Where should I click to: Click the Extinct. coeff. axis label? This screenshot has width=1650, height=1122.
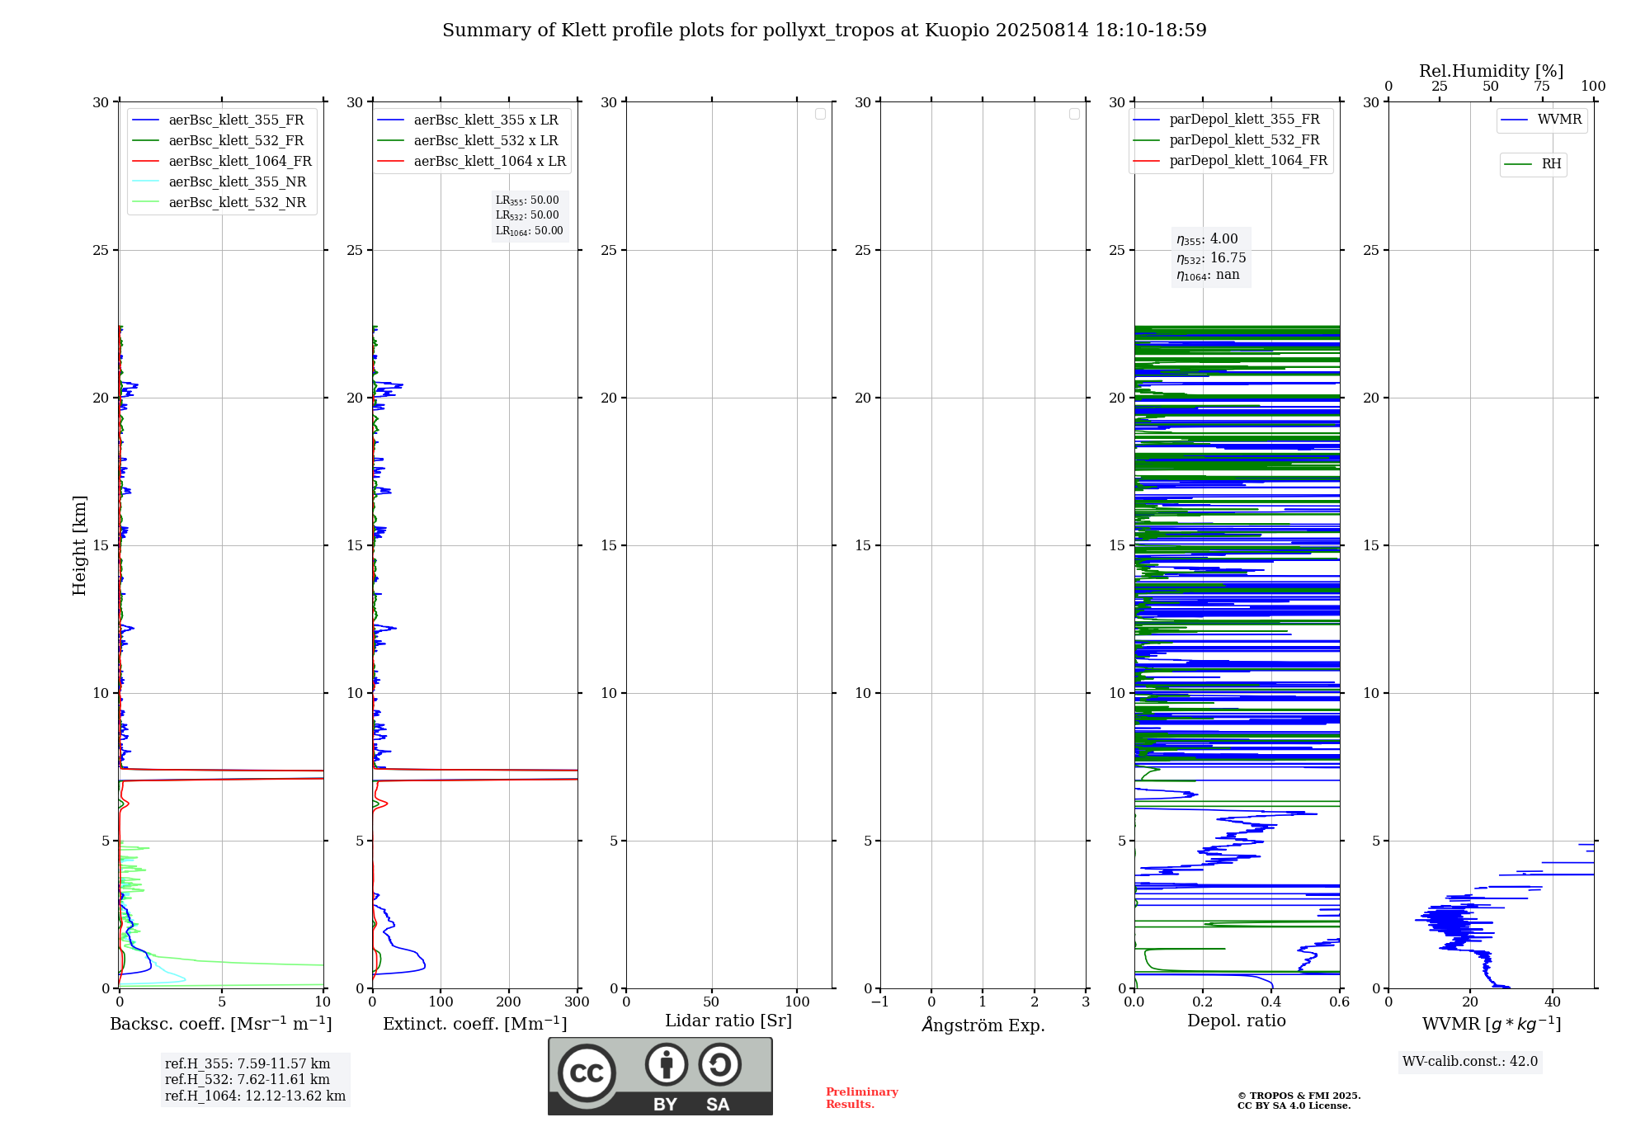(x=475, y=1024)
